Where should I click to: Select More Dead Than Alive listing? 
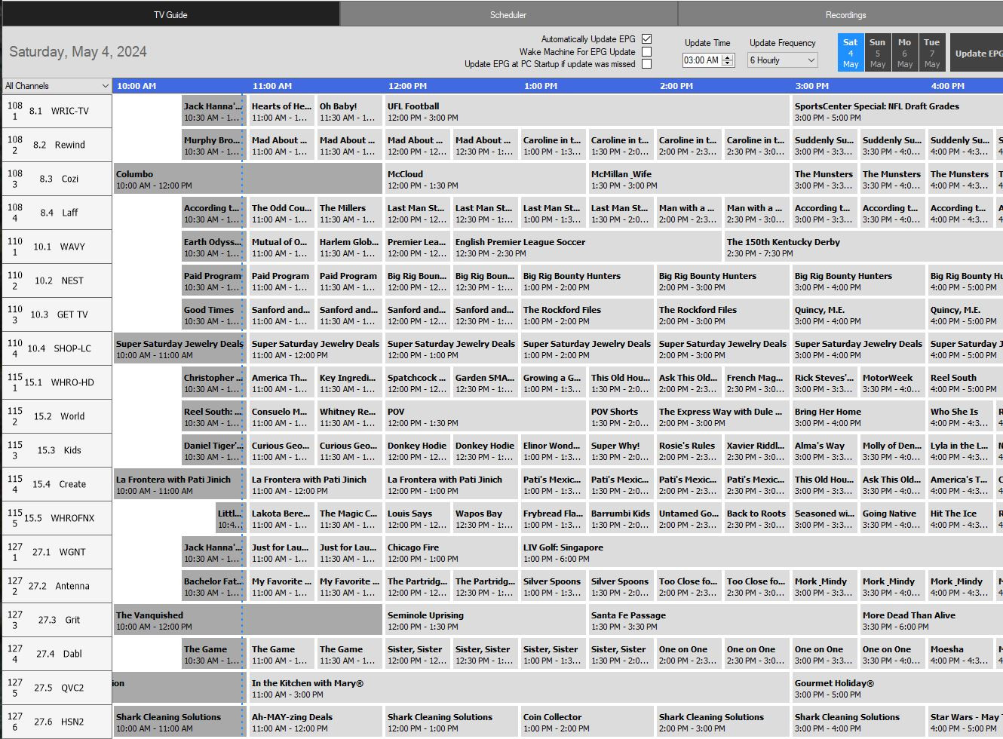tap(931, 621)
